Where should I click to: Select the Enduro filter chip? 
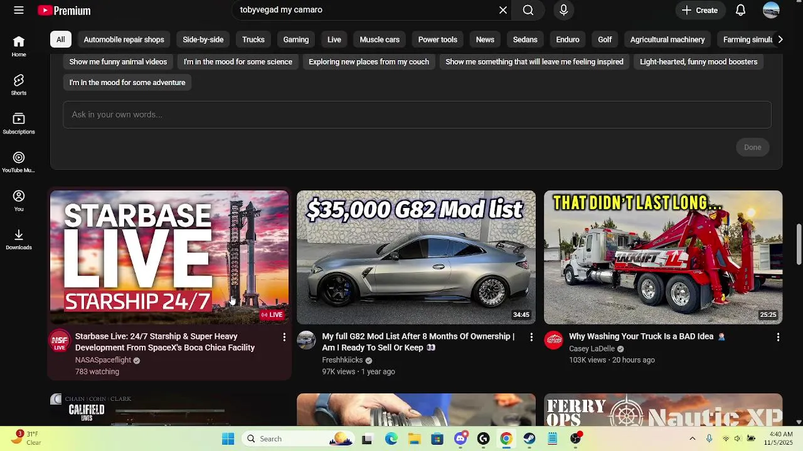tap(568, 39)
